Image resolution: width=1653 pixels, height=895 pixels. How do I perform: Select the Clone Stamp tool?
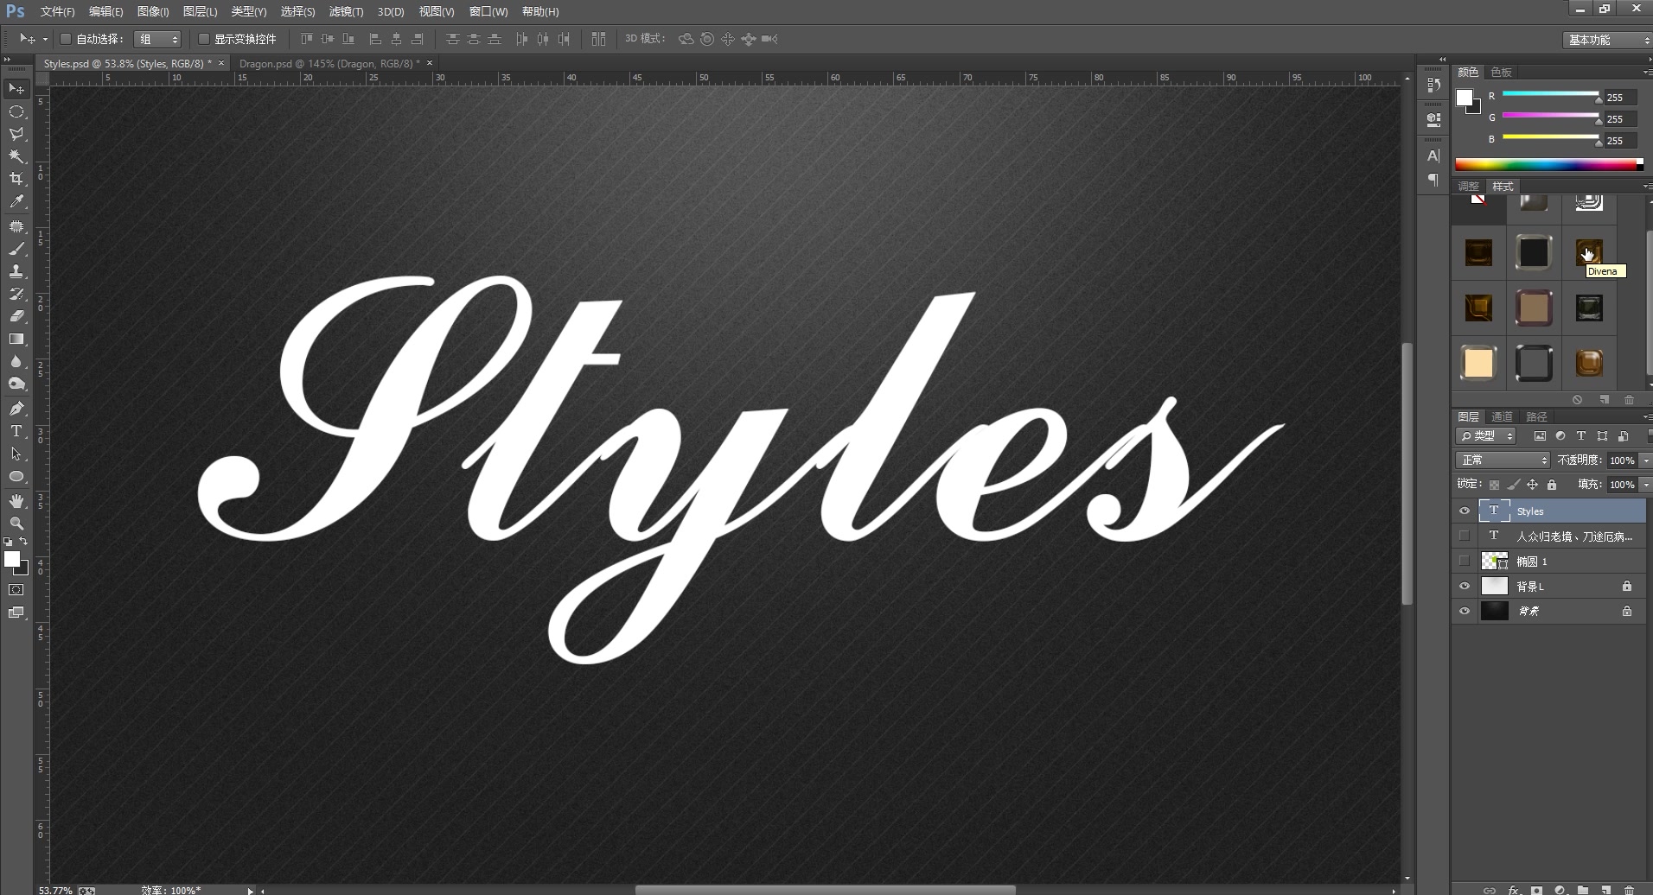click(16, 270)
